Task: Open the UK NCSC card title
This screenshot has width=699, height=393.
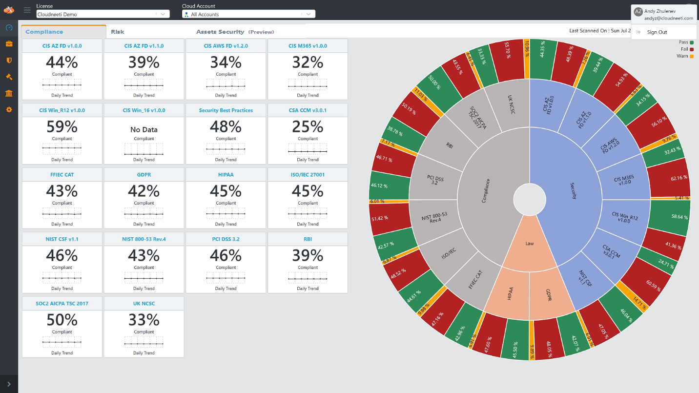Action: [x=144, y=304]
